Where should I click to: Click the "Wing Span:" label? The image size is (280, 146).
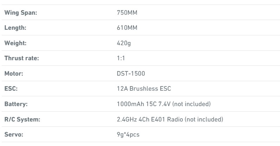click(21, 13)
